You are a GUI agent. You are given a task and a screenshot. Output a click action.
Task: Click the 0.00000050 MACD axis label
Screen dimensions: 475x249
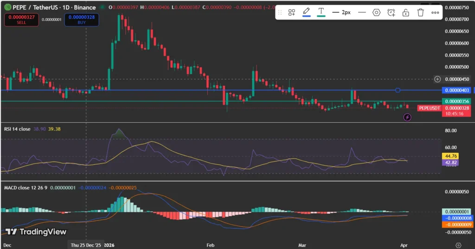[x=457, y=192]
